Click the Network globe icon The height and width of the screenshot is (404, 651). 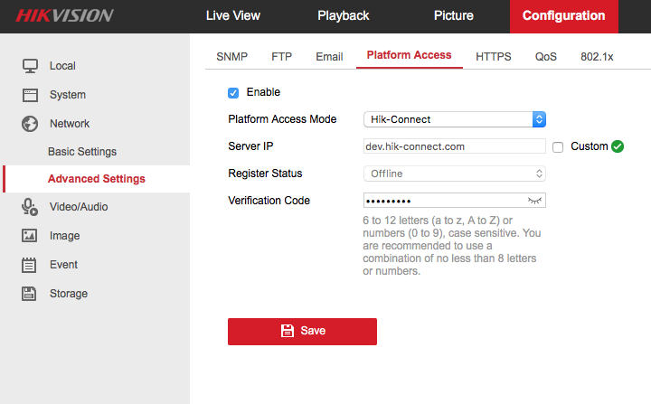point(30,124)
